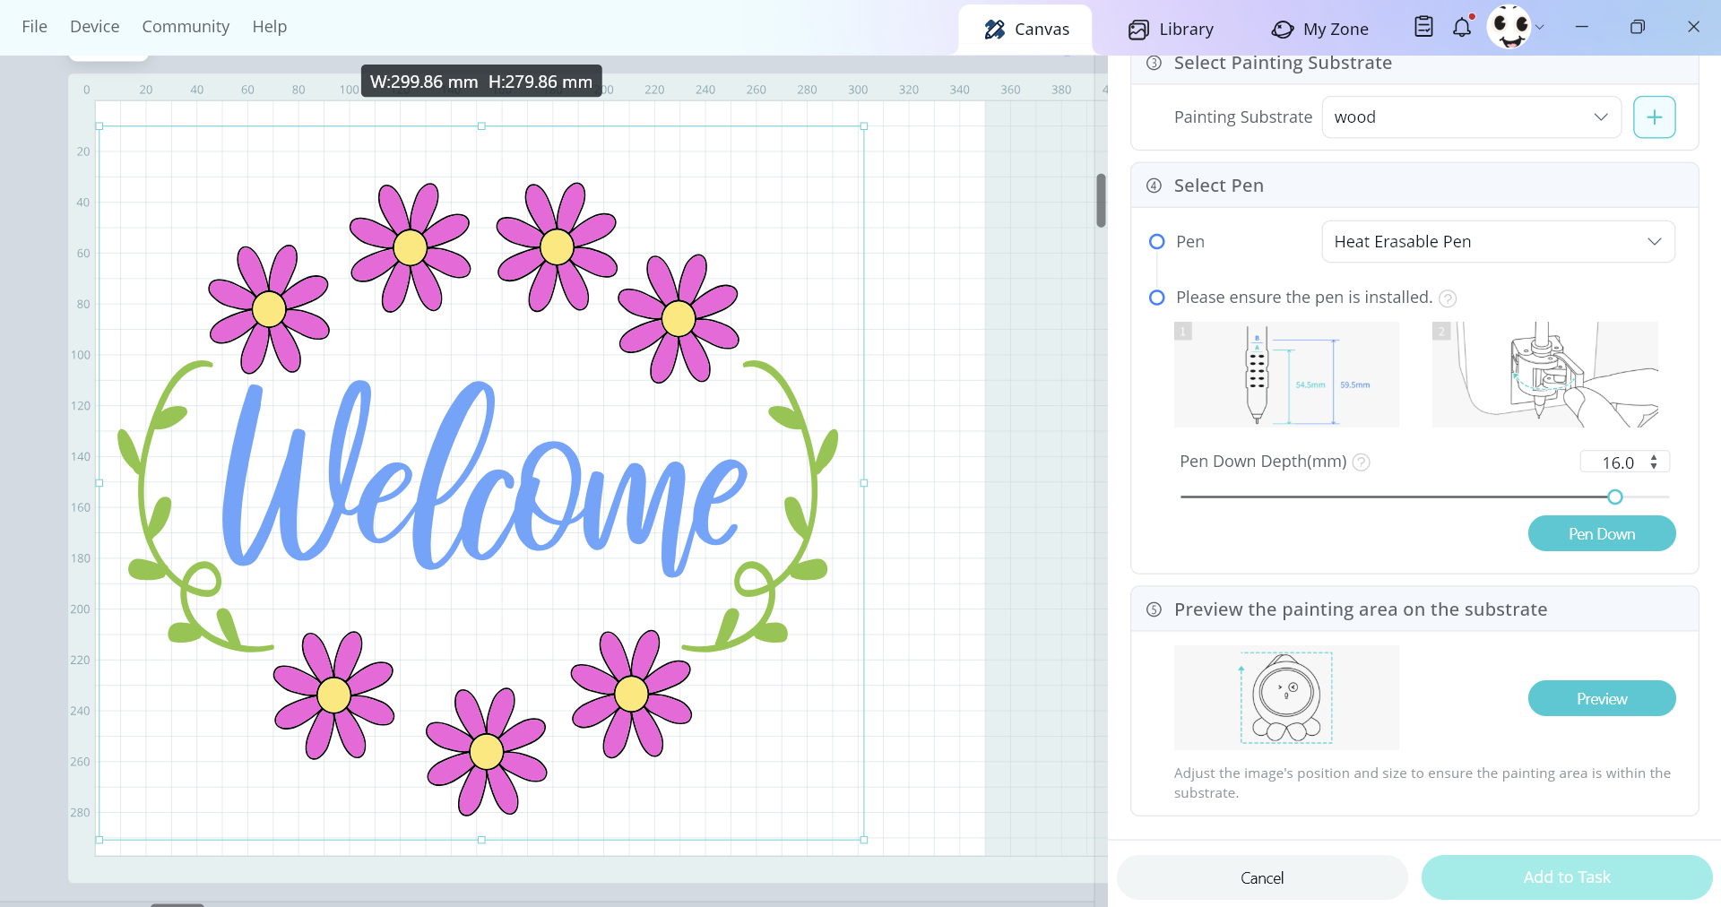The width and height of the screenshot is (1721, 907).
Task: Open the Community menu
Action: coord(186,27)
